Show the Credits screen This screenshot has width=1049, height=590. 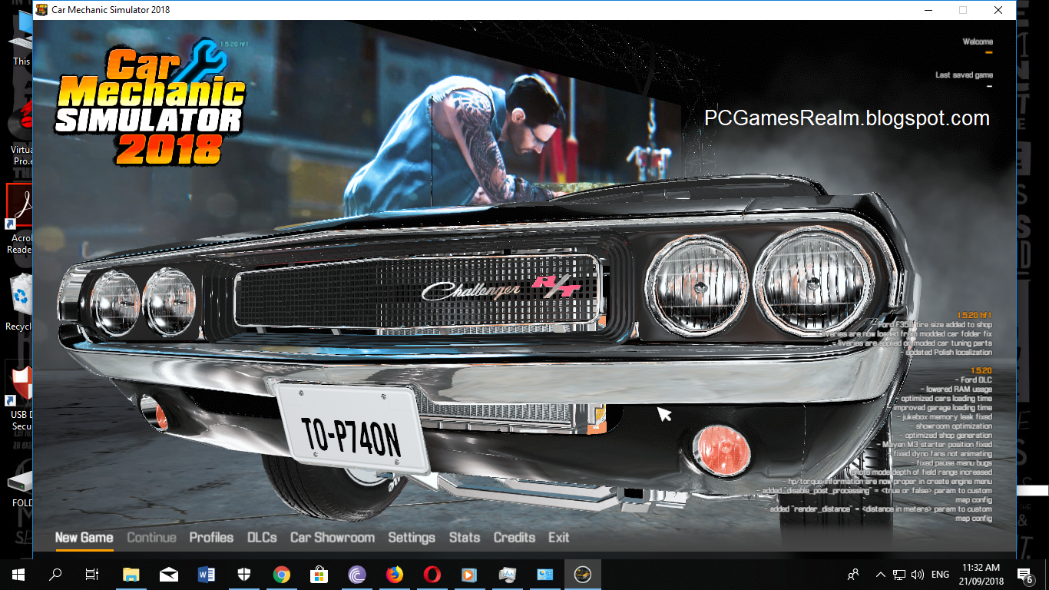click(515, 538)
